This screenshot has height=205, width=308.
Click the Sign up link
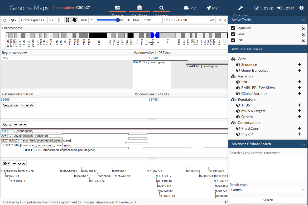pos(264,8)
